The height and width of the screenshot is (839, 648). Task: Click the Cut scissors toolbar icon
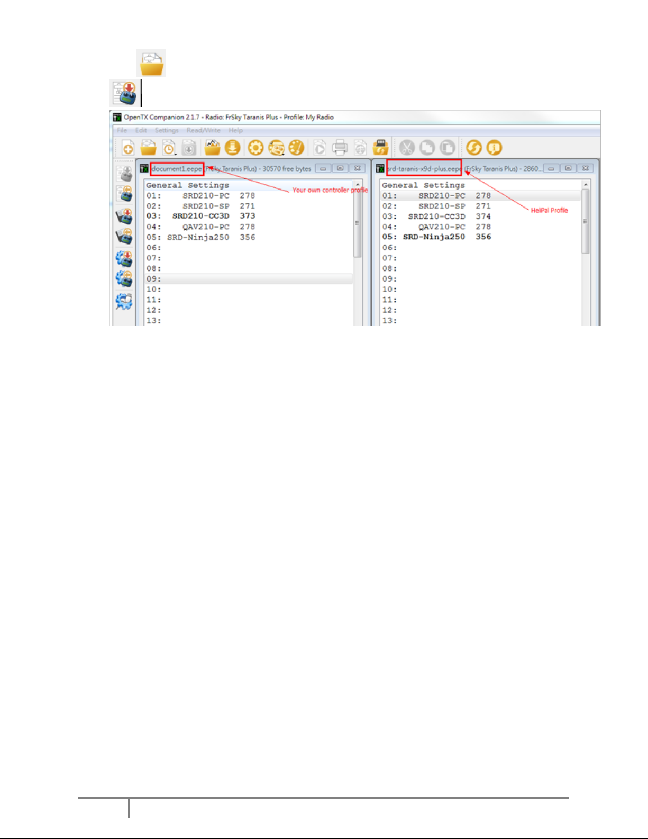pos(407,148)
